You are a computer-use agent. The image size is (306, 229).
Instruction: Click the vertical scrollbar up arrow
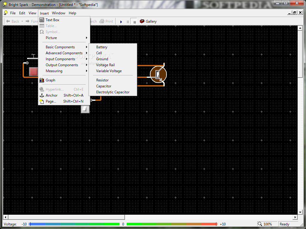300,28
